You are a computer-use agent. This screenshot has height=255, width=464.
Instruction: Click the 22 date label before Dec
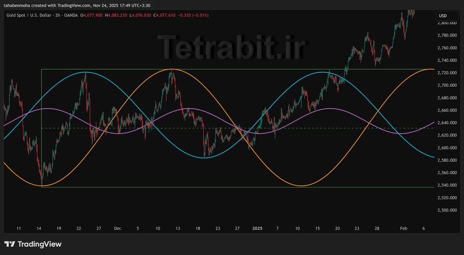tap(79, 228)
